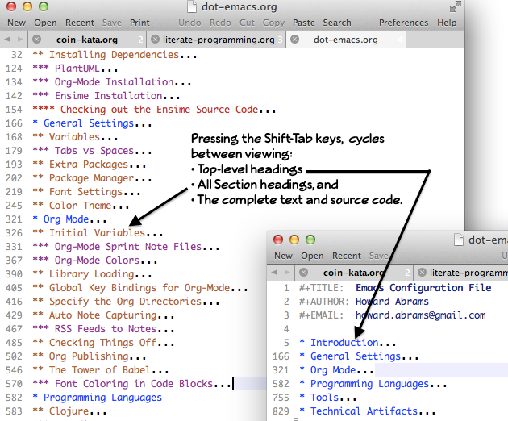
Task: Open Recent files in main window toolbar
Action: pos(80,23)
